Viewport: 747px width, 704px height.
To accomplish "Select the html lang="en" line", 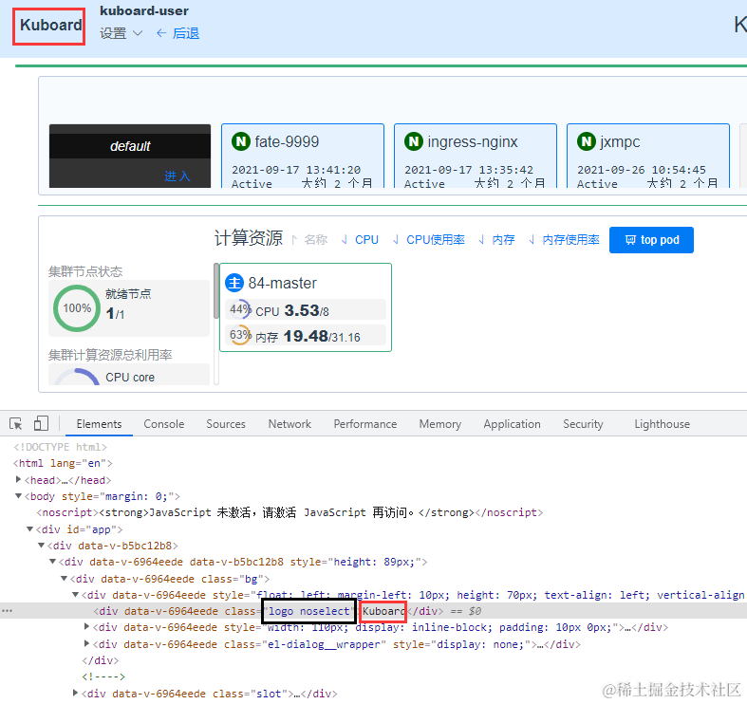I will click(63, 463).
